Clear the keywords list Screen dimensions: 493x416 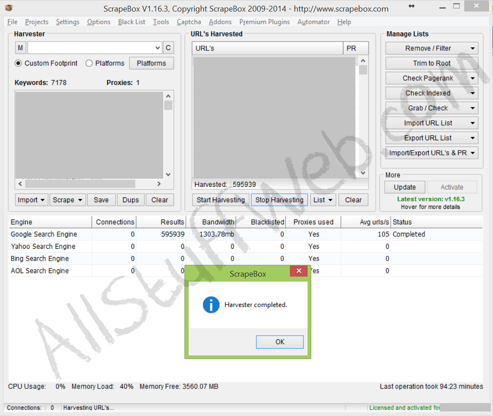pyautogui.click(x=160, y=200)
